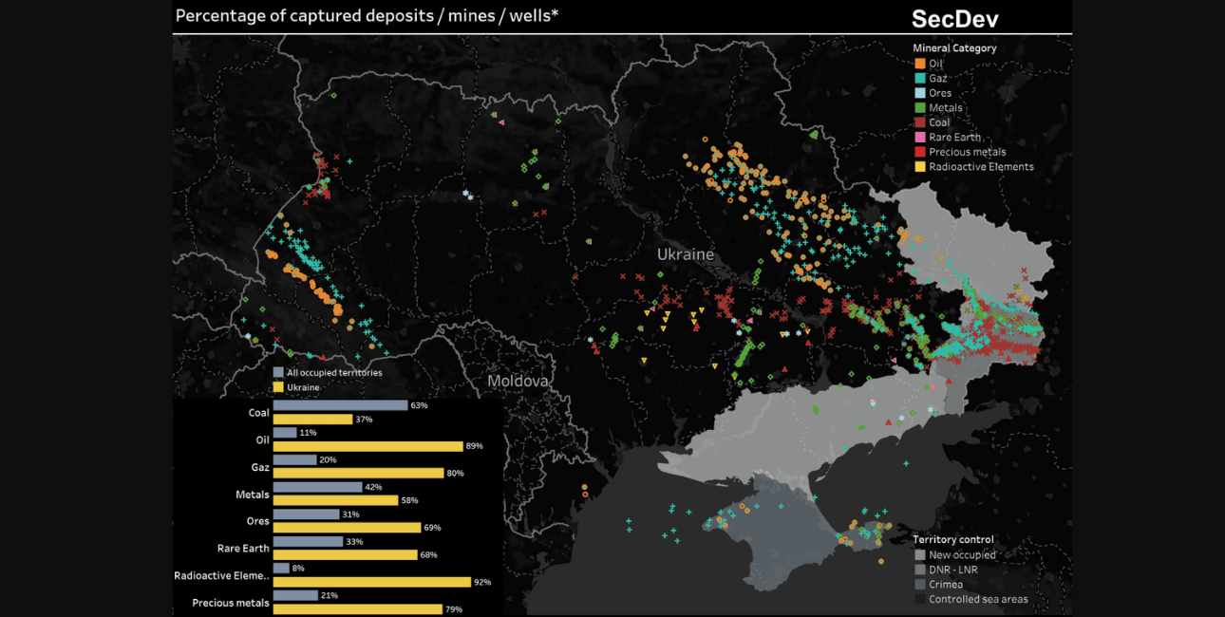Click the Moldova label on the map
The width and height of the screenshot is (1225, 617).
(518, 381)
